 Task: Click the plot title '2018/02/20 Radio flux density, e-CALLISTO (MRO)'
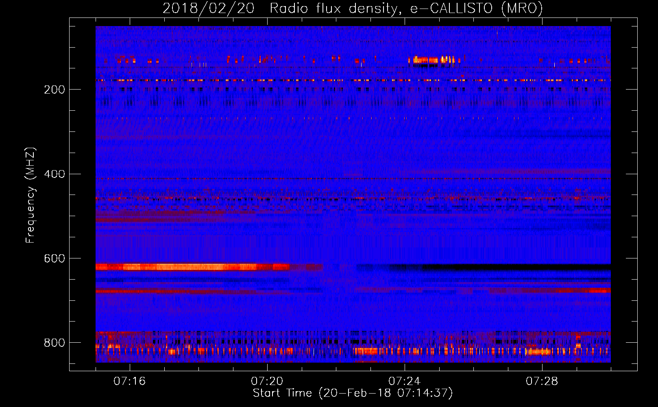353,8
